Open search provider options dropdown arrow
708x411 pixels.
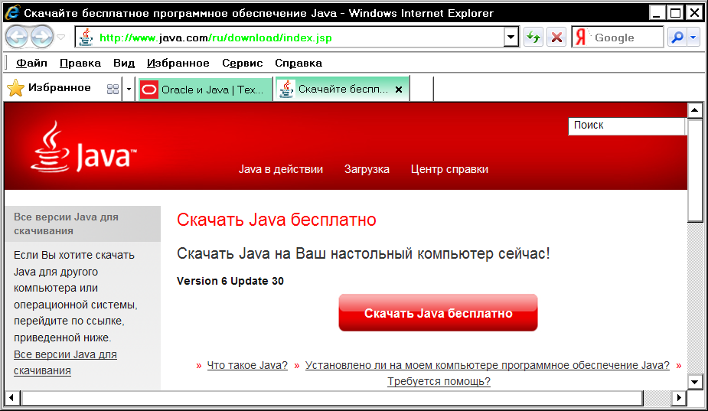pyautogui.click(x=693, y=38)
